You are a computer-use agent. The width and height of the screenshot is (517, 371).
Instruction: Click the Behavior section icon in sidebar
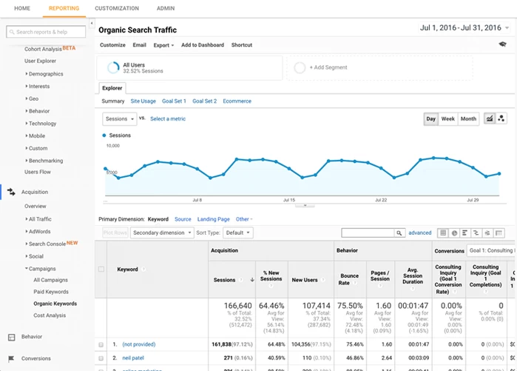point(11,337)
